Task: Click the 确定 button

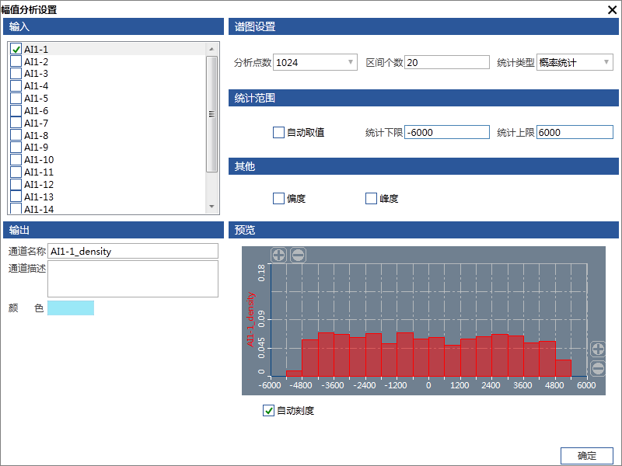Action: (x=587, y=456)
